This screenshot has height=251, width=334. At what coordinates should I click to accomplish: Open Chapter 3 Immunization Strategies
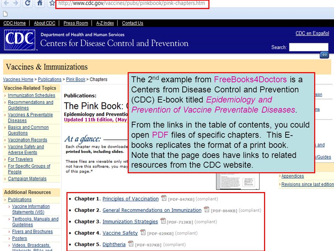pyautogui.click(x=130, y=222)
